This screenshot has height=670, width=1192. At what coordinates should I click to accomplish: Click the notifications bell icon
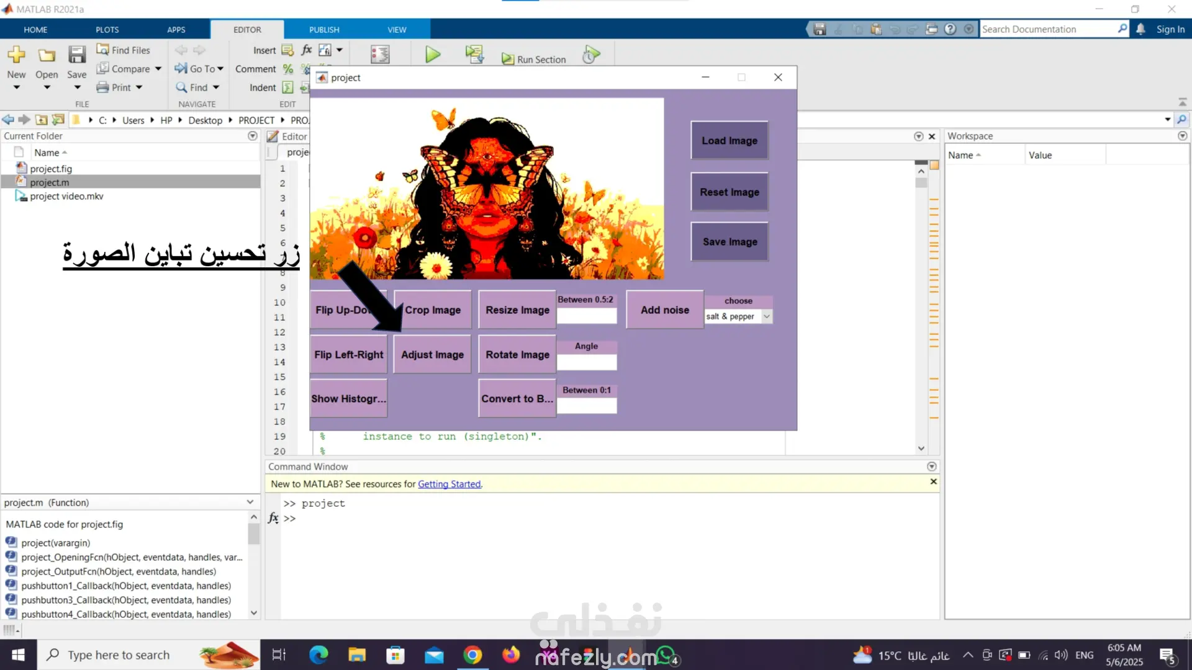click(1140, 29)
